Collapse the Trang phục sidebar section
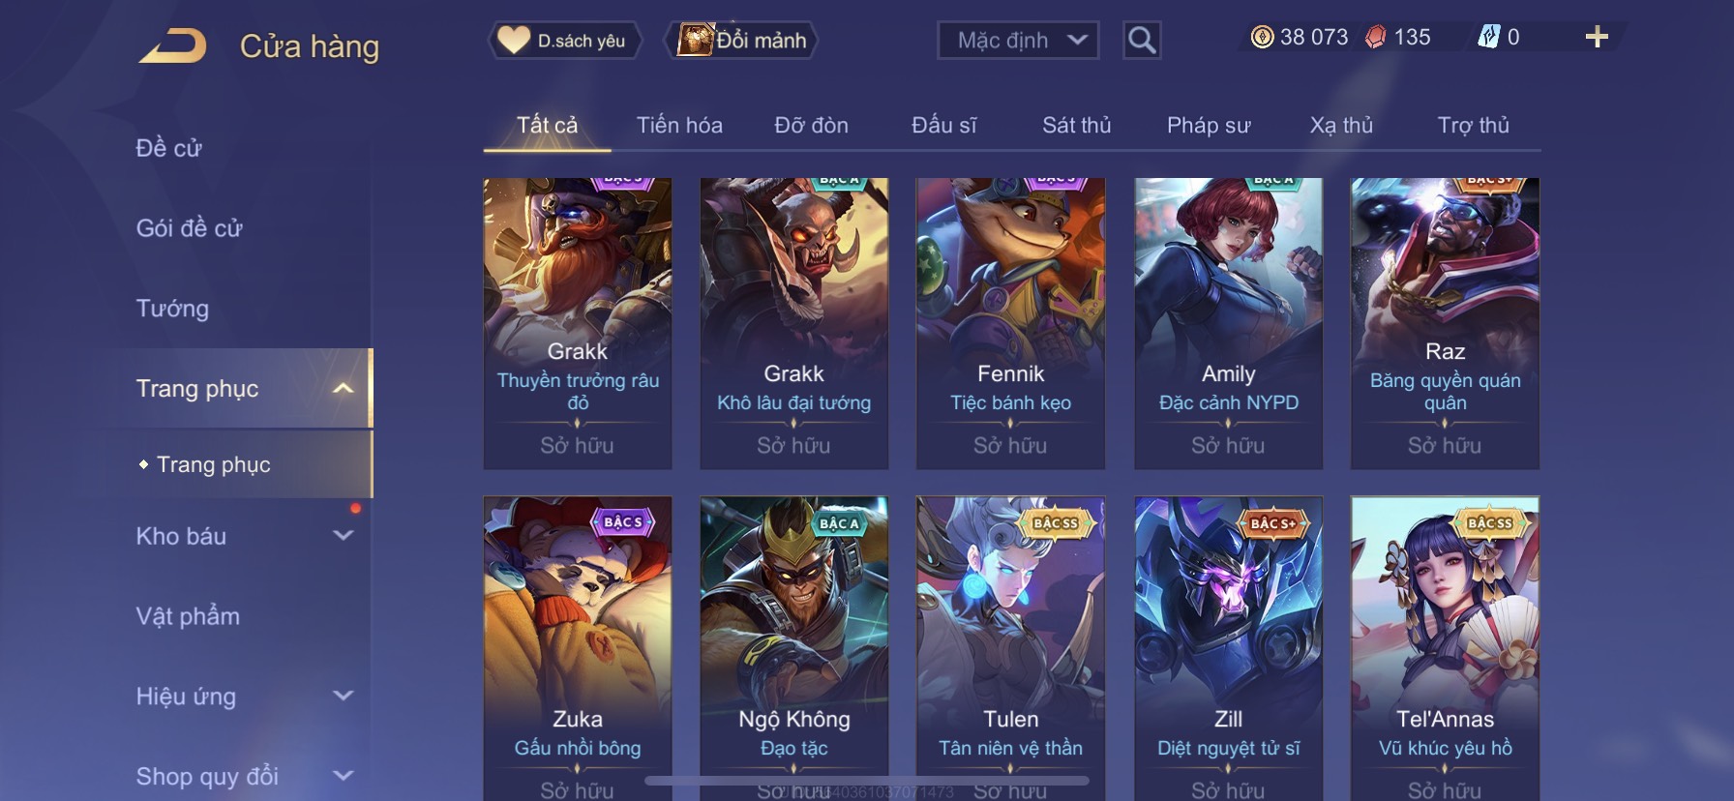This screenshot has width=1734, height=801. (343, 388)
